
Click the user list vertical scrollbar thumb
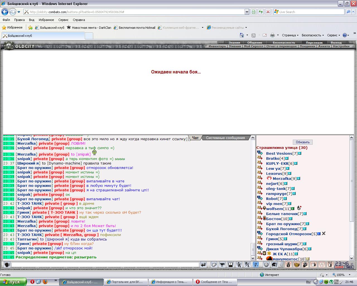pos(352,181)
